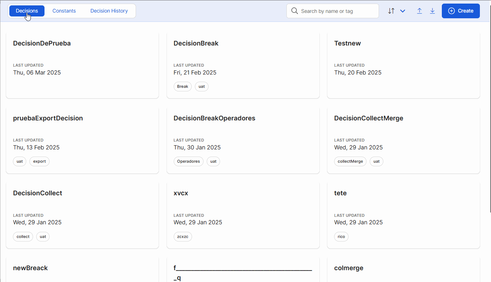Click the rico tag on tete card

(341, 237)
